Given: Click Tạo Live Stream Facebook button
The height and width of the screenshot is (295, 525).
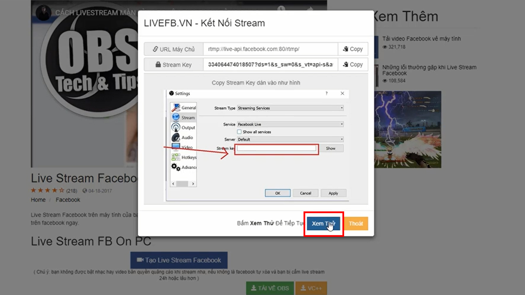Looking at the screenshot, I should (x=179, y=260).
